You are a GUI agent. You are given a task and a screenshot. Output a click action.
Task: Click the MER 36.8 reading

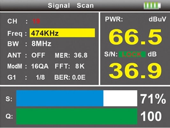coord(71,55)
